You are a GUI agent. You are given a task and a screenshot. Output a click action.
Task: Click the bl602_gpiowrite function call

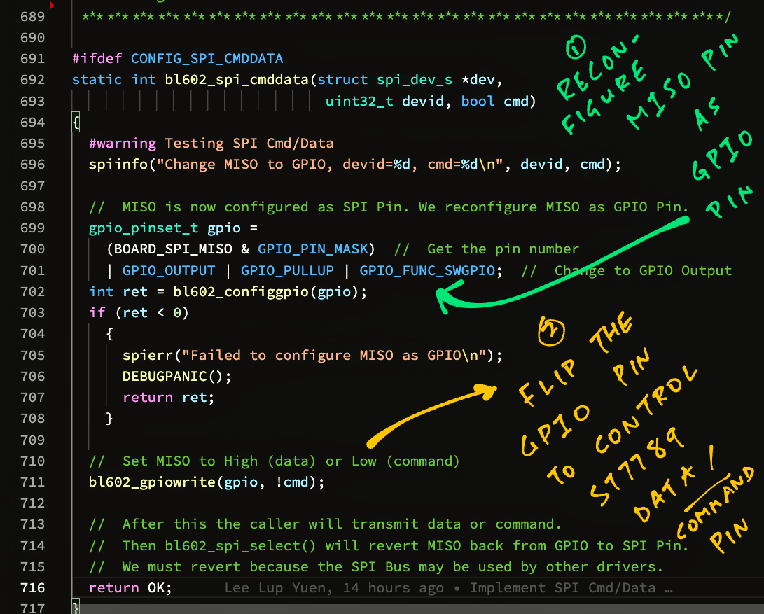[x=153, y=482]
